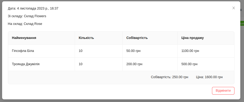Click the Зі складу: Склад Flowers line

(x=27, y=16)
